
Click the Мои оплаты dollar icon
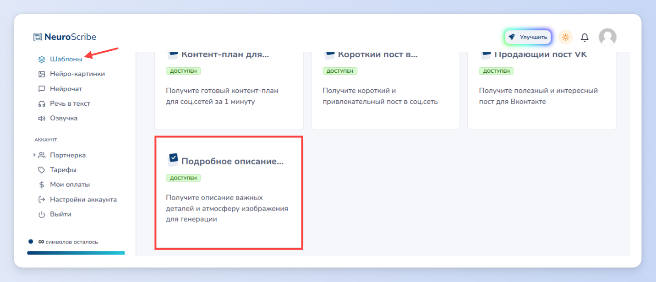tap(42, 184)
